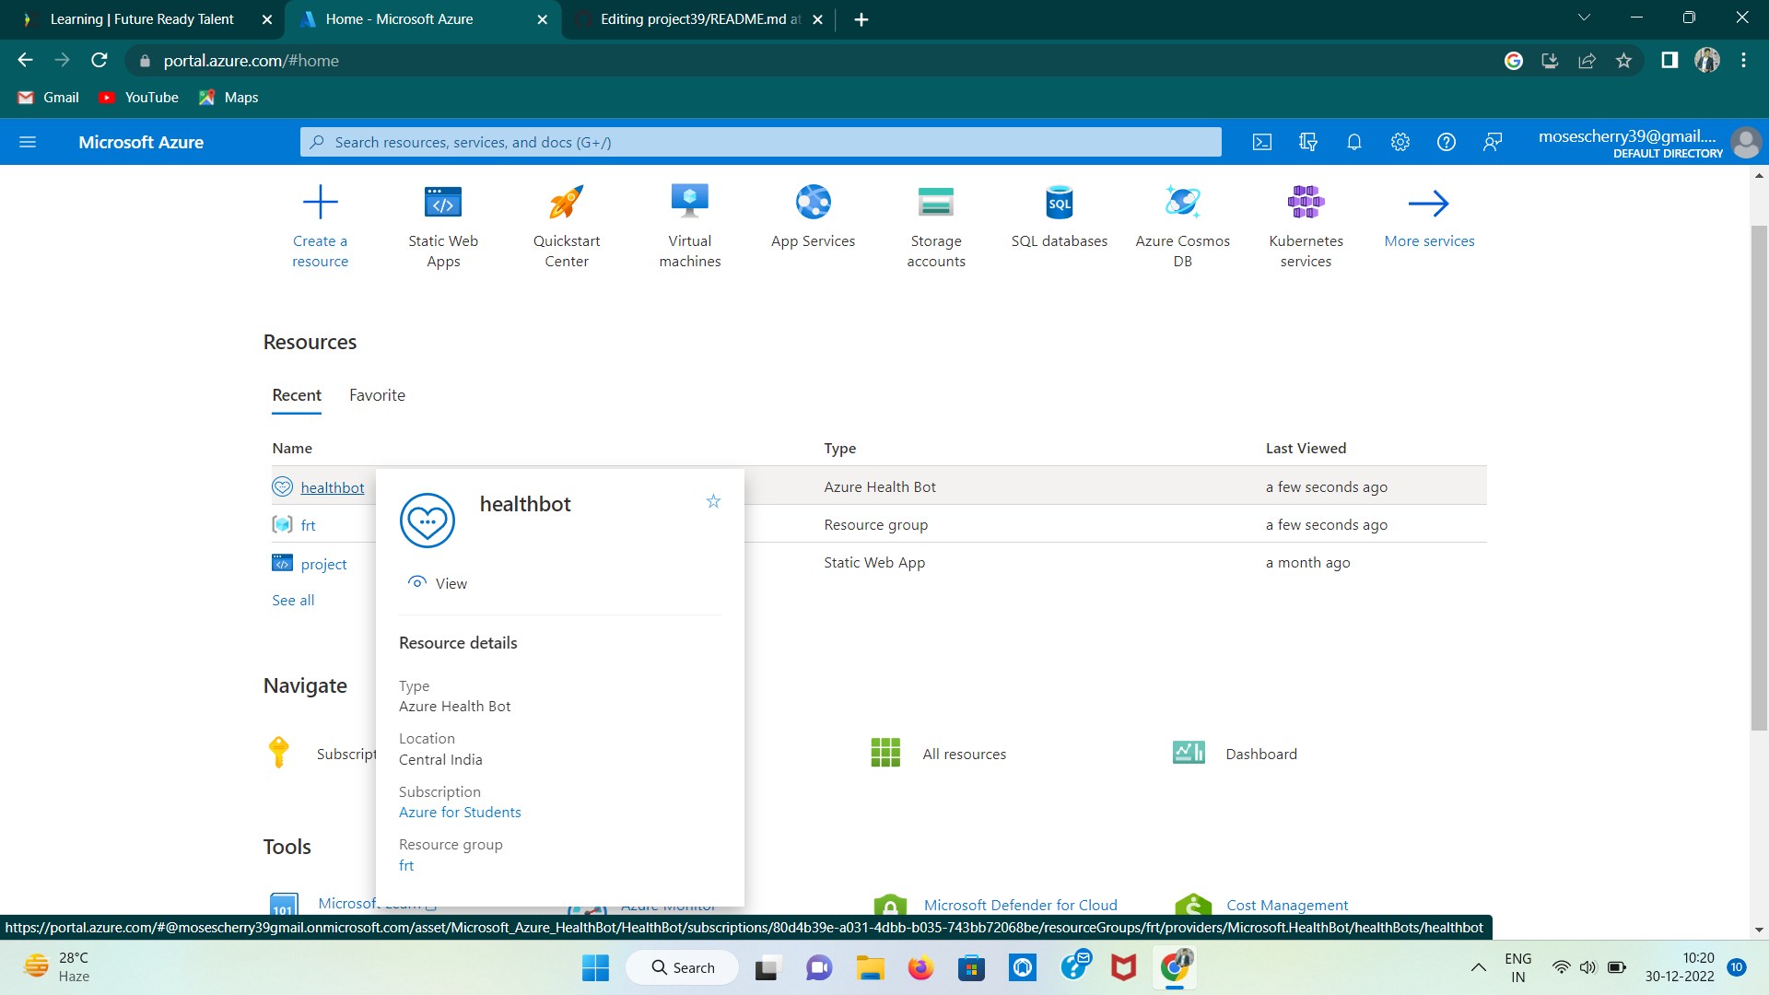Click the Azure search resources field

(760, 142)
